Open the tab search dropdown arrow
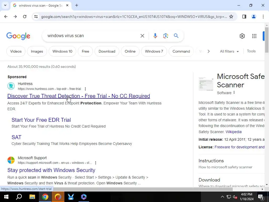The height and width of the screenshot is (202, 269). [5, 5]
